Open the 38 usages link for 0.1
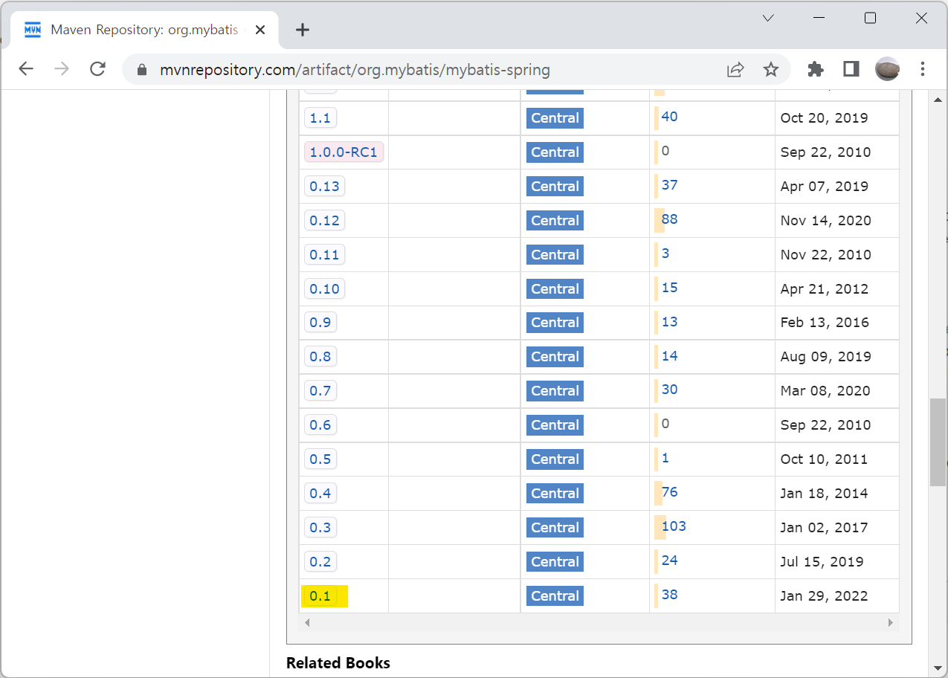Screen dimensions: 948x678 point(669,595)
